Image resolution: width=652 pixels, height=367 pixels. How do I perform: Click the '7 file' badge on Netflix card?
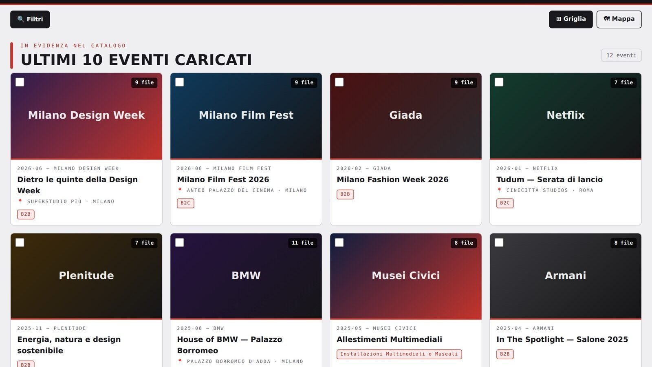(x=623, y=82)
